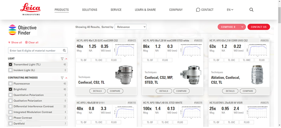
Task: Expand the COMPARE 0 dropdown
Action: (232, 27)
